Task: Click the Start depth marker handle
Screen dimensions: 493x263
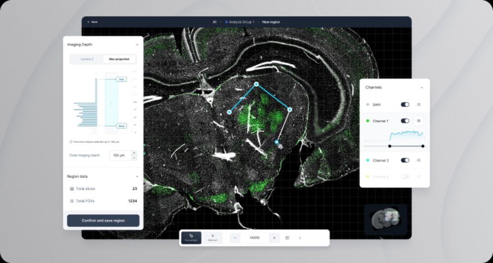Action: tap(121, 126)
